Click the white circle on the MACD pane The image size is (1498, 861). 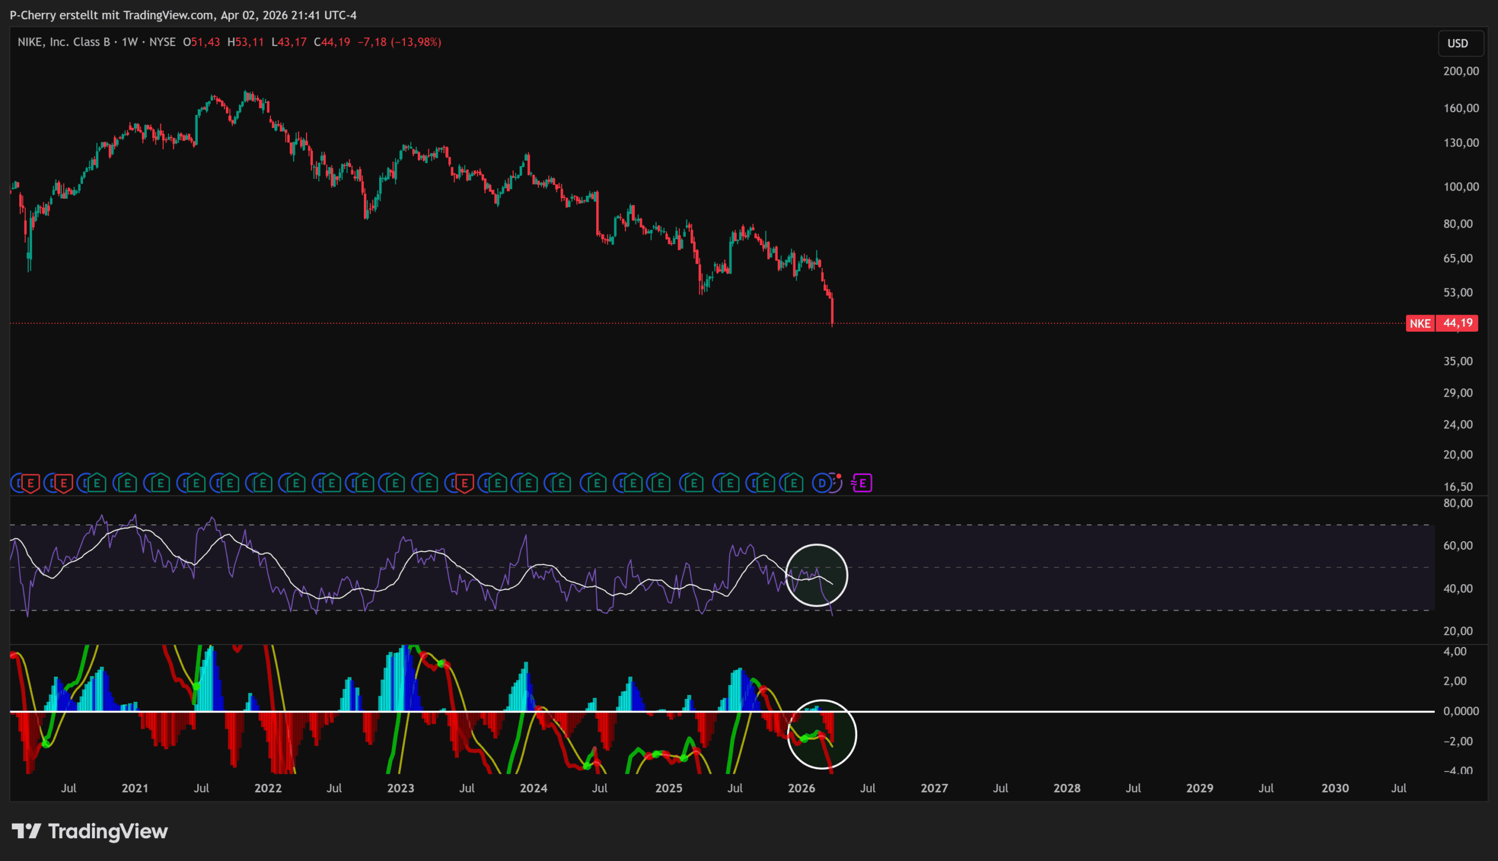822,735
